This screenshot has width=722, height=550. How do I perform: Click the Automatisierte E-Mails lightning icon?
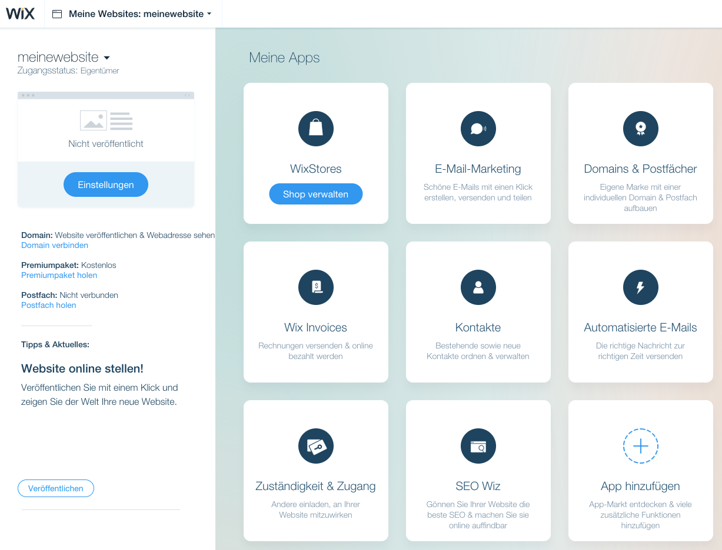click(641, 287)
